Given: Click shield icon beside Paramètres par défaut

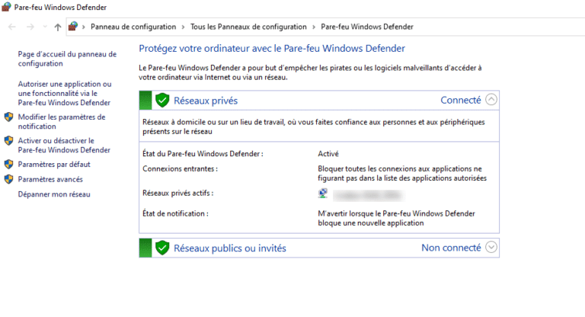Looking at the screenshot, I should tap(8, 165).
